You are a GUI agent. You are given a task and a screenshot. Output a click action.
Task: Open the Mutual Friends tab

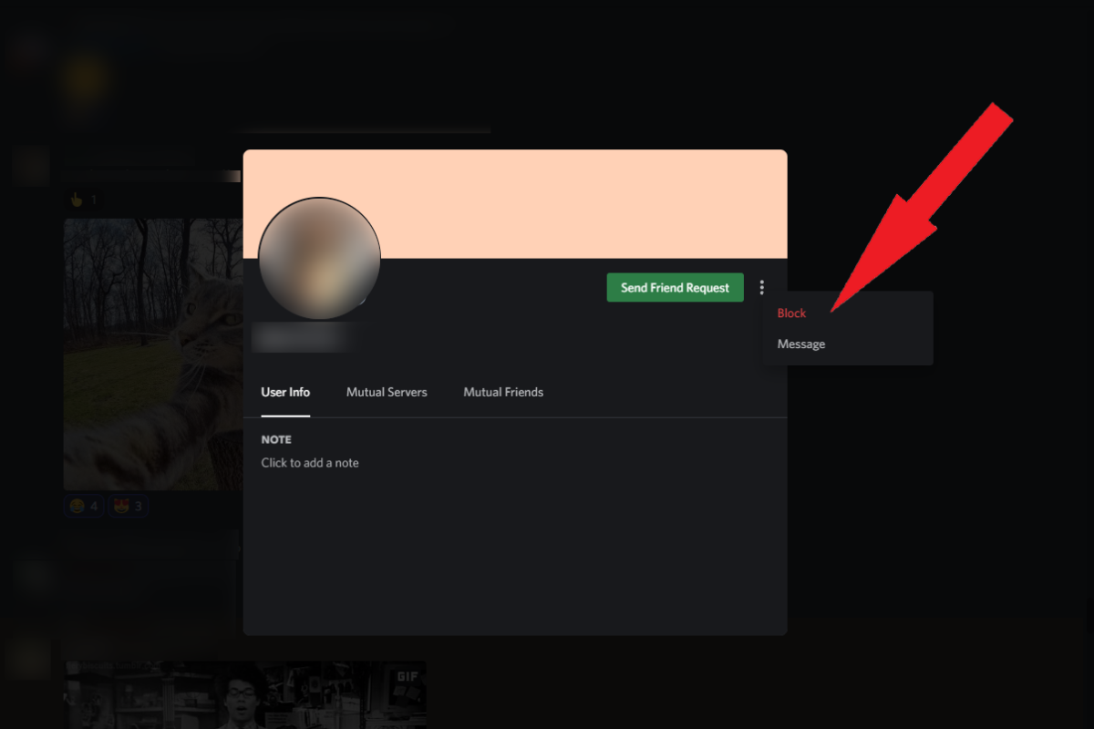click(x=502, y=392)
